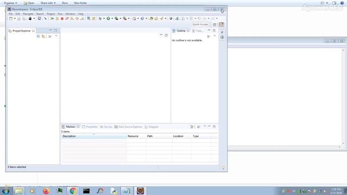Viewport: 347px width, 195px height.
Task: Click the yellow Suspend debug icon
Action: point(57,18)
